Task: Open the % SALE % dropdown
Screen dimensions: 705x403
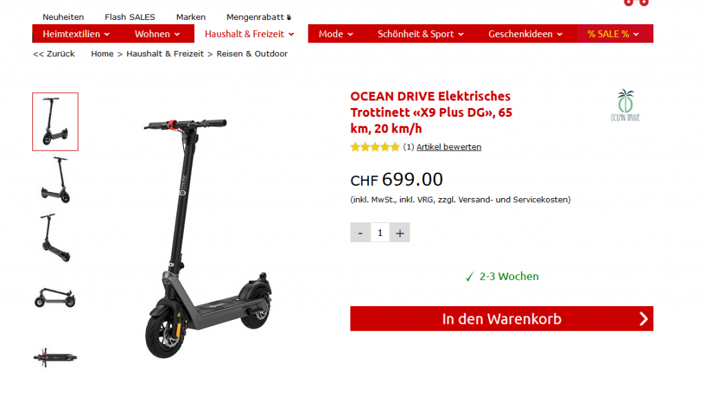Action: coord(613,34)
